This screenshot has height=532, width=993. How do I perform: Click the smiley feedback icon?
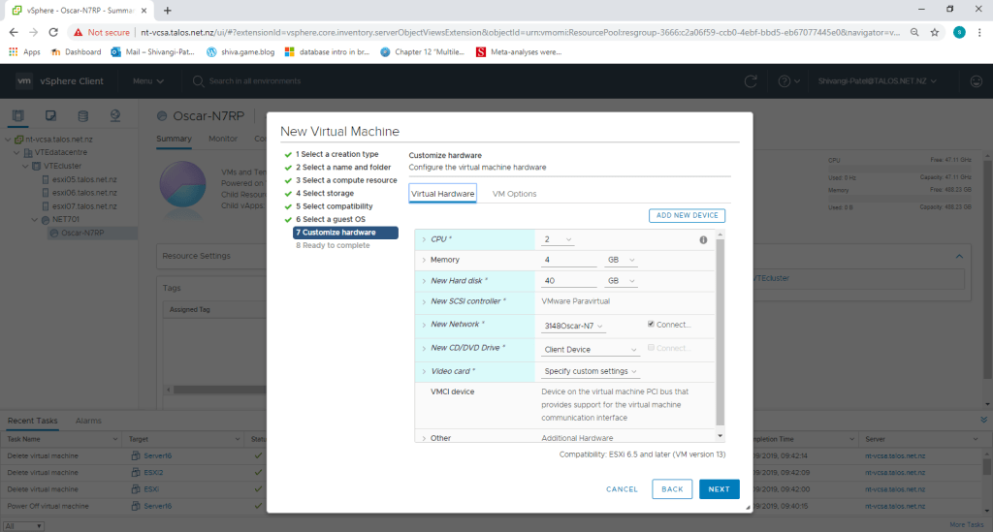coord(976,81)
